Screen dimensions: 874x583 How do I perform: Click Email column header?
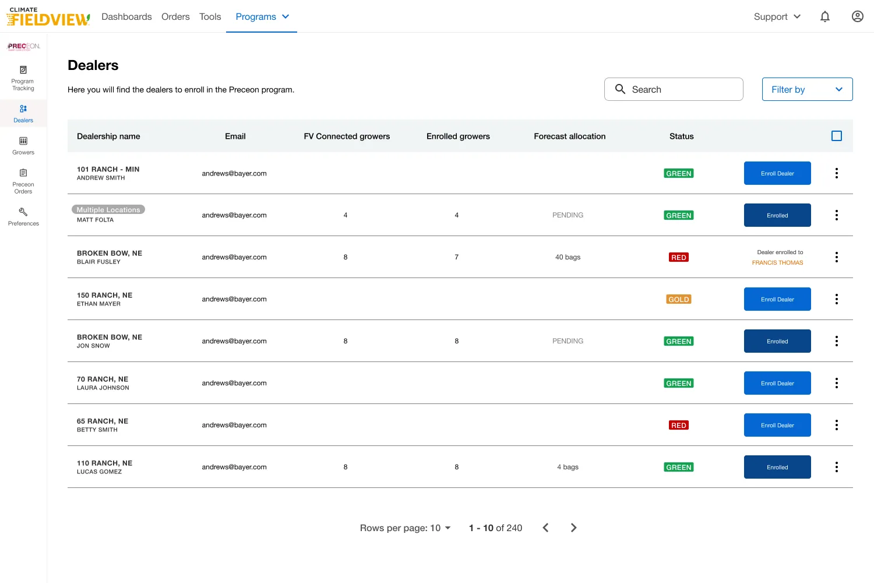tap(235, 136)
